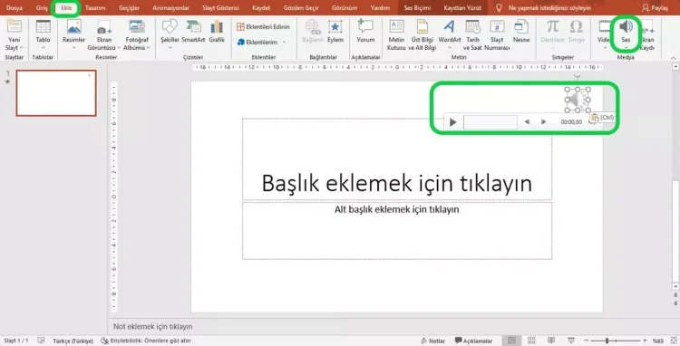This screenshot has width=680, height=346.
Task: Switch to slide sorter view
Action: tap(531, 341)
